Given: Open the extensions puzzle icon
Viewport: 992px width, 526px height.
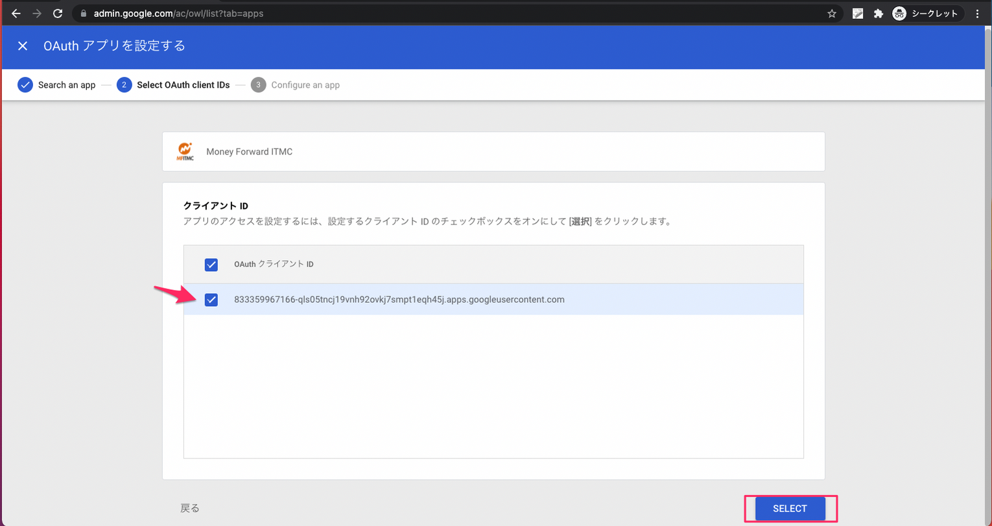Looking at the screenshot, I should pos(879,13).
